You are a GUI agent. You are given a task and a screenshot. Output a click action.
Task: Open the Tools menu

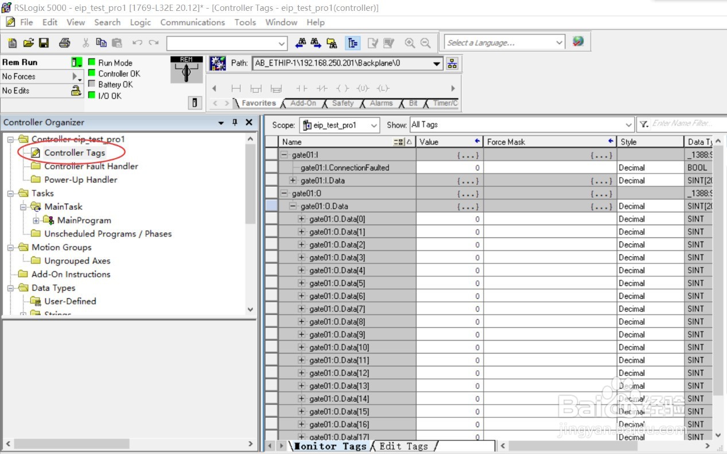[x=245, y=22]
